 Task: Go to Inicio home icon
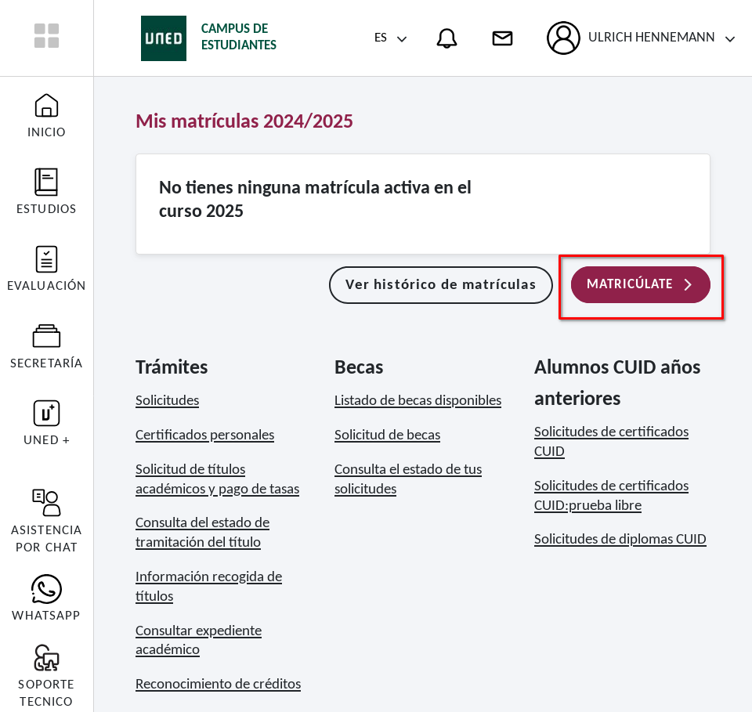tap(46, 106)
